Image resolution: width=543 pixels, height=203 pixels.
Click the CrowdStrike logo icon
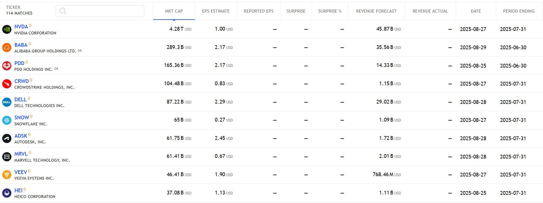click(7, 84)
